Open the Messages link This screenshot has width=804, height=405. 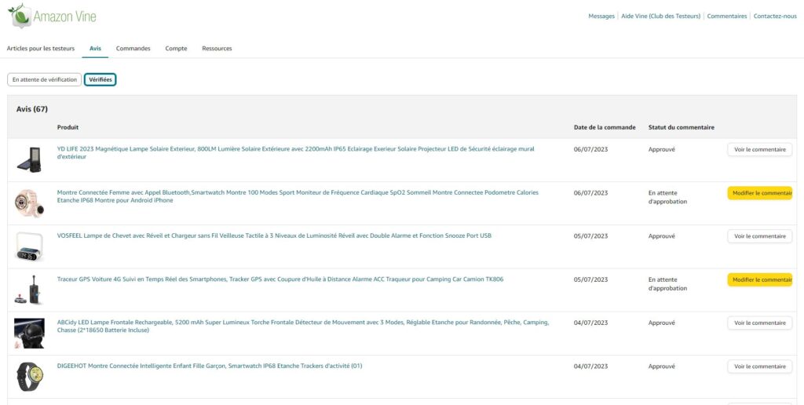click(x=601, y=16)
